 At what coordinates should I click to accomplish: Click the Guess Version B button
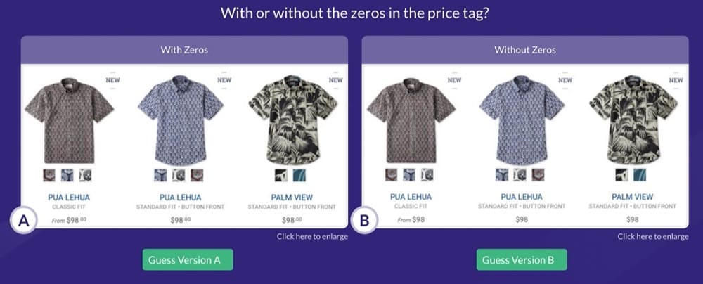coord(522,260)
